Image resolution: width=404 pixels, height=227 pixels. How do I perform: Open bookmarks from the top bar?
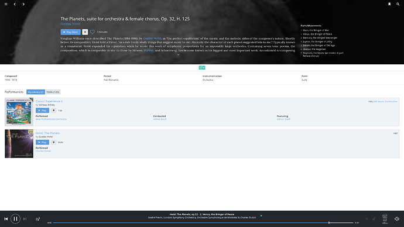click(389, 4)
